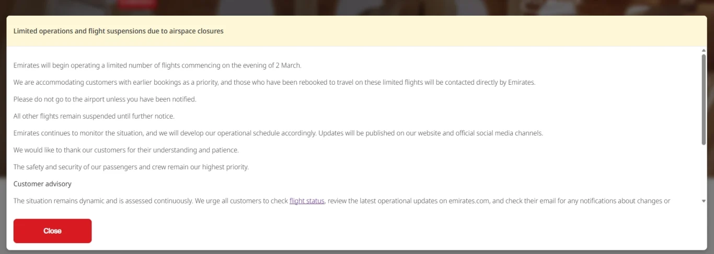Click the 'We would like to thank' sentence
This screenshot has height=254, width=714.
126,150
